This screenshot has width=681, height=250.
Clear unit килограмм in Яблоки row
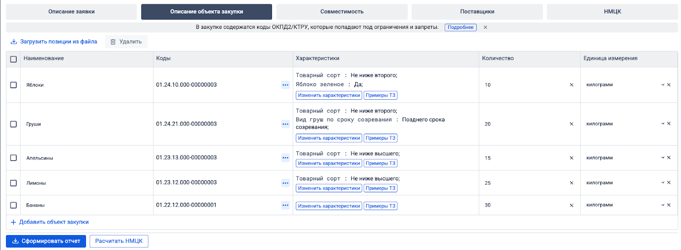(669, 85)
